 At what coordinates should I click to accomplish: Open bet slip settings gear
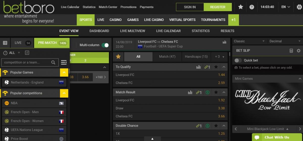coord(299,50)
